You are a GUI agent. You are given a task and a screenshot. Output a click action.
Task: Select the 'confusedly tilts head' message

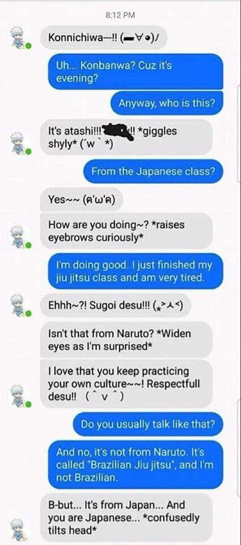coord(126,517)
